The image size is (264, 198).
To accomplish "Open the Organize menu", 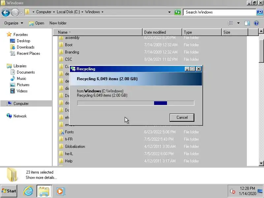I will pyautogui.click(x=14, y=23).
